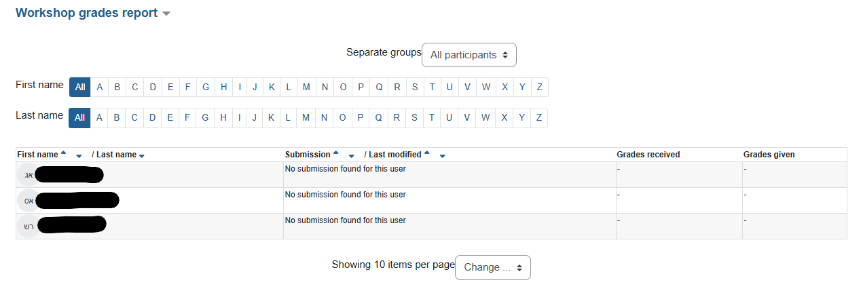Screen dimensions: 861x293
Task: Filter Last name by letter N
Action: pyautogui.click(x=325, y=117)
